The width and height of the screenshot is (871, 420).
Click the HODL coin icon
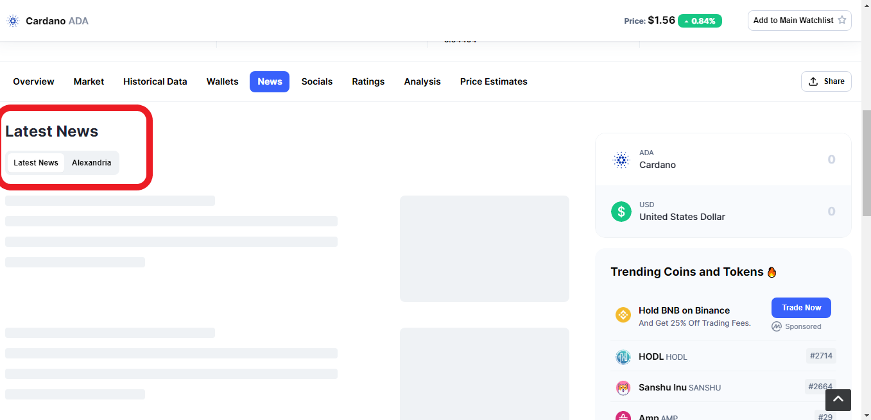623,357
